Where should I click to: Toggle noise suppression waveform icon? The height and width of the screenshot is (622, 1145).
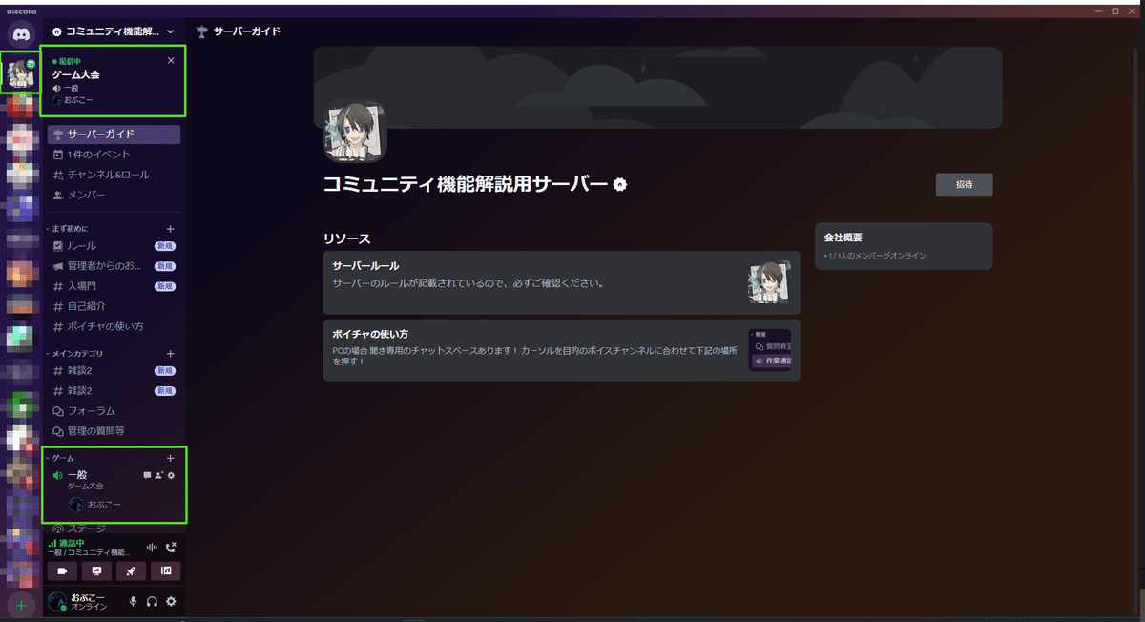tap(152, 548)
